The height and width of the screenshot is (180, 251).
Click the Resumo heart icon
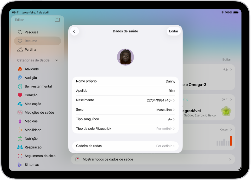pos(20,41)
